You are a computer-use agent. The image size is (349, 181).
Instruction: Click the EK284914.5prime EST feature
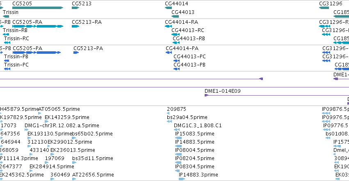pyautogui.click(x=31, y=171)
